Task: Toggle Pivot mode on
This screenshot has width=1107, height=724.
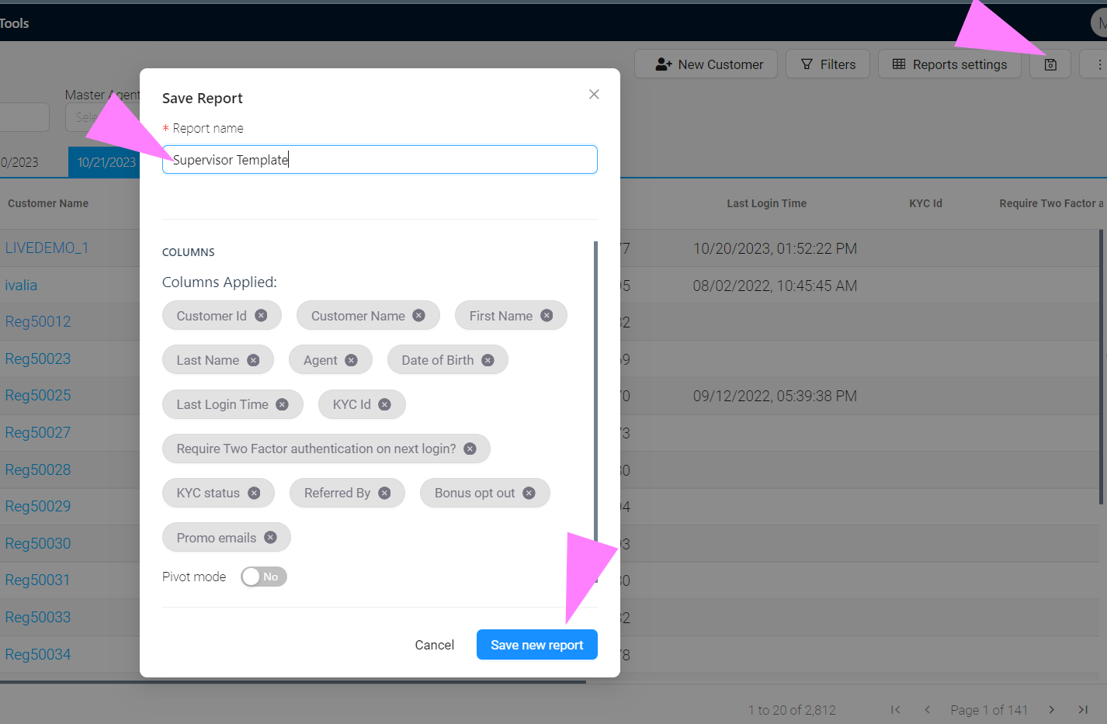Action: click(x=264, y=577)
